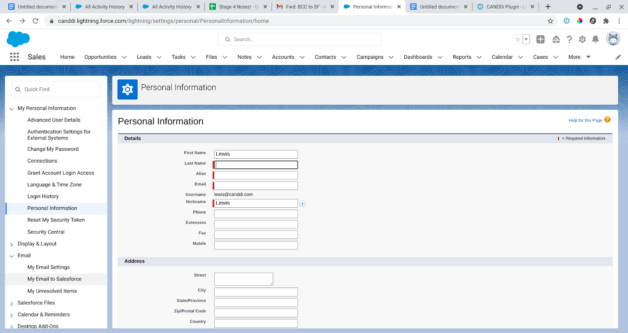The image size is (628, 333).
Task: Open the Favorites star icon
Action: (x=518, y=39)
